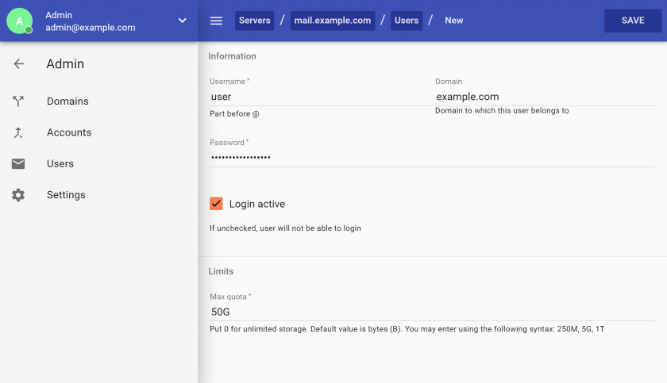
Task: Click admin@example.com text in header
Action: pos(91,28)
